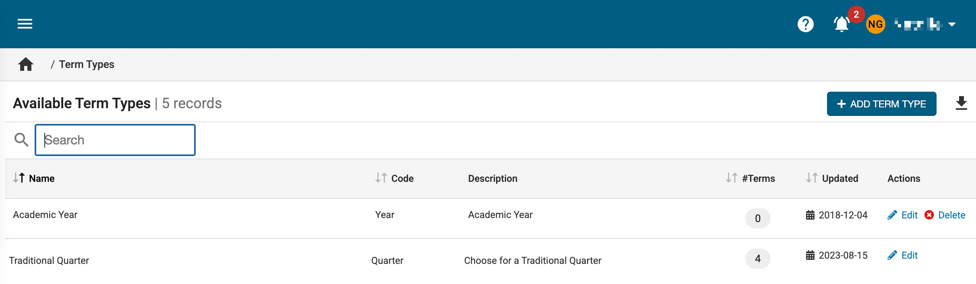Open the notifications bell
The image size is (976, 284).
(842, 25)
